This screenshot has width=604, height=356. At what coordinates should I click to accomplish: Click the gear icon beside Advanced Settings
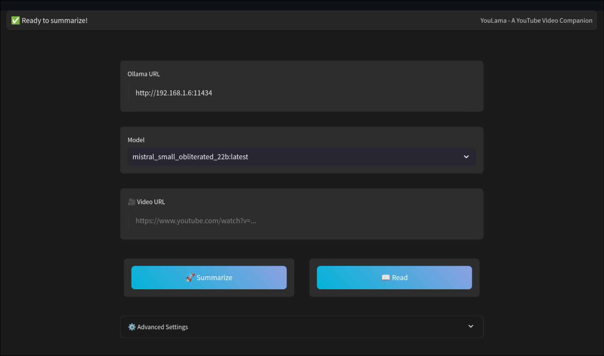click(132, 327)
